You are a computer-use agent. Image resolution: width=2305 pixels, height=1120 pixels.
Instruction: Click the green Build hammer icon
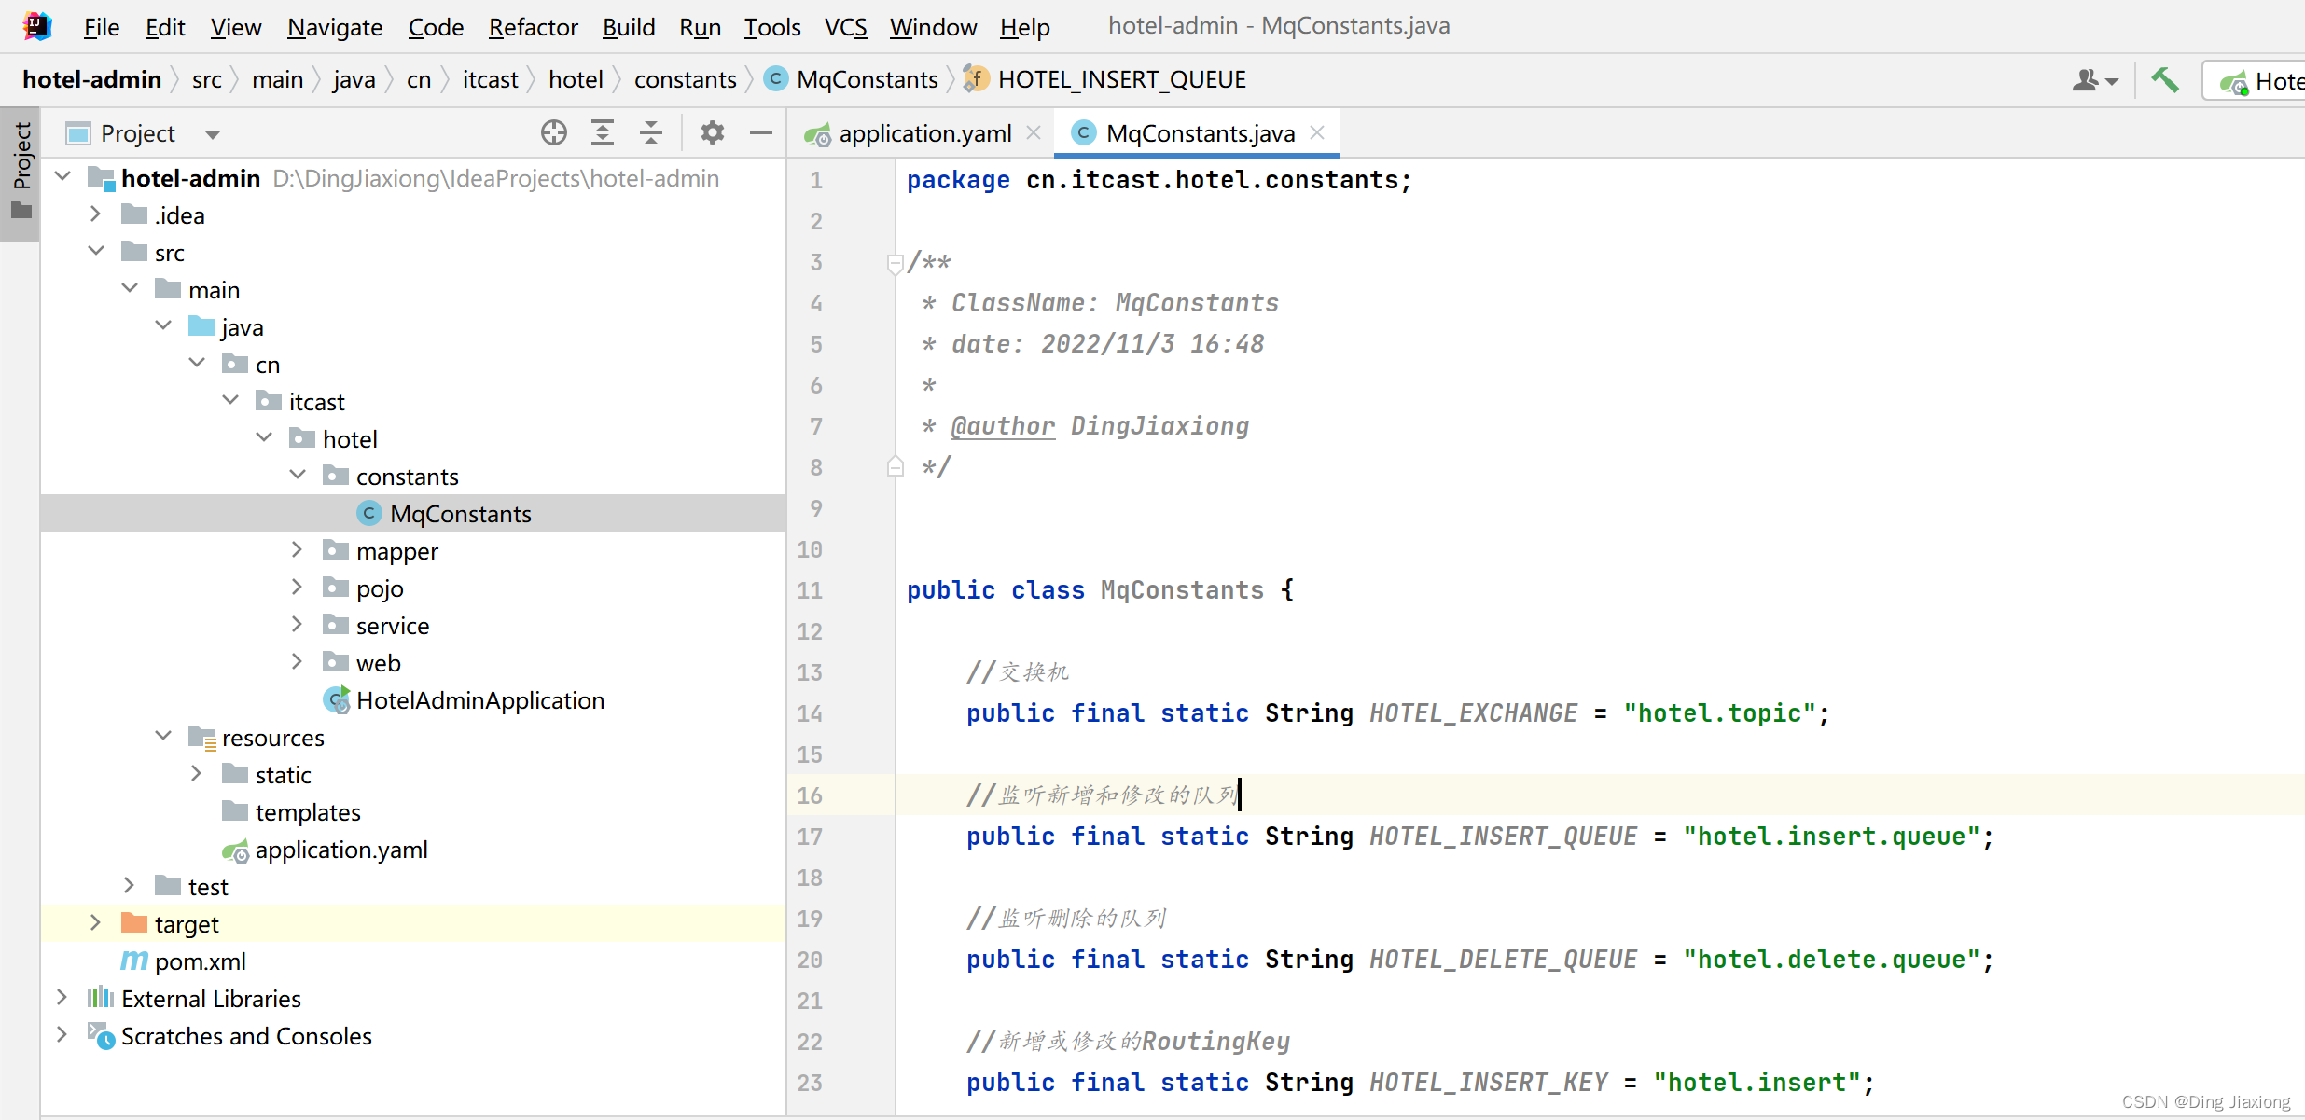(2165, 80)
